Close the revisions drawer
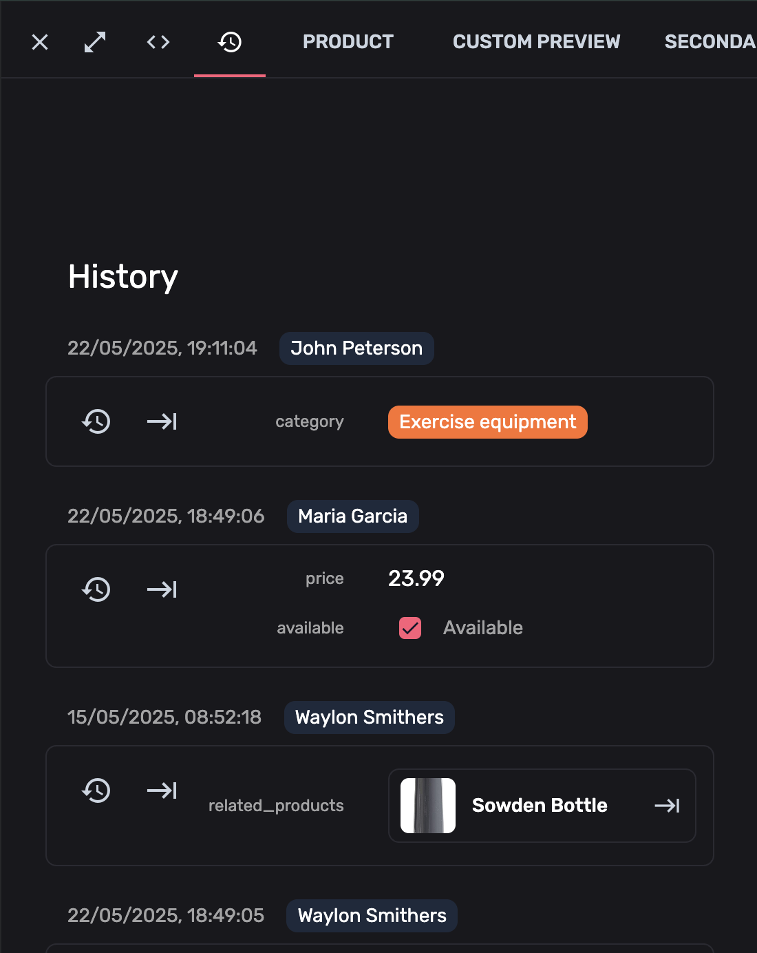Image resolution: width=757 pixels, height=953 pixels. point(39,42)
